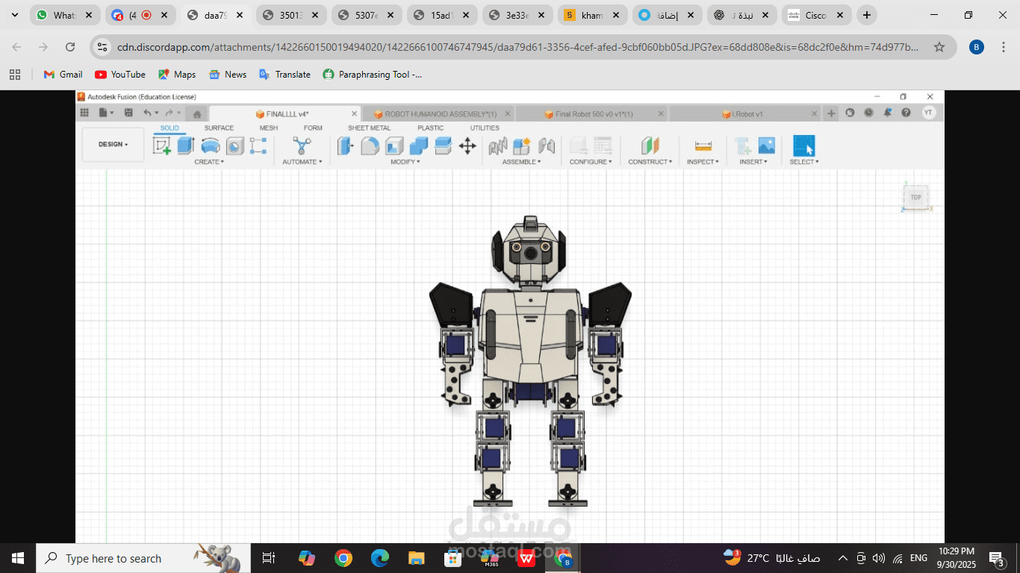Click the TOP face of ViewCube
The width and height of the screenshot is (1020, 573).
[915, 197]
